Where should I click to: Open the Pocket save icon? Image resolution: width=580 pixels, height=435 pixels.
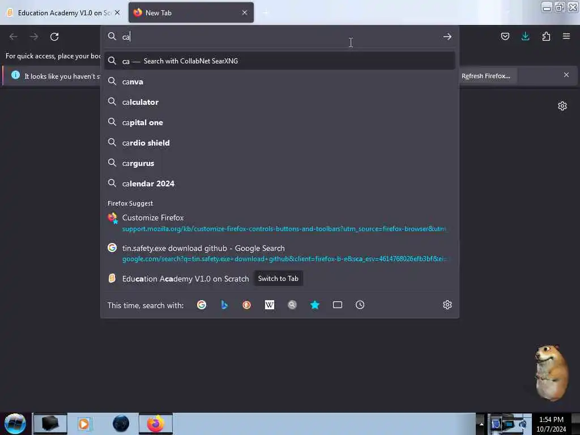click(505, 36)
